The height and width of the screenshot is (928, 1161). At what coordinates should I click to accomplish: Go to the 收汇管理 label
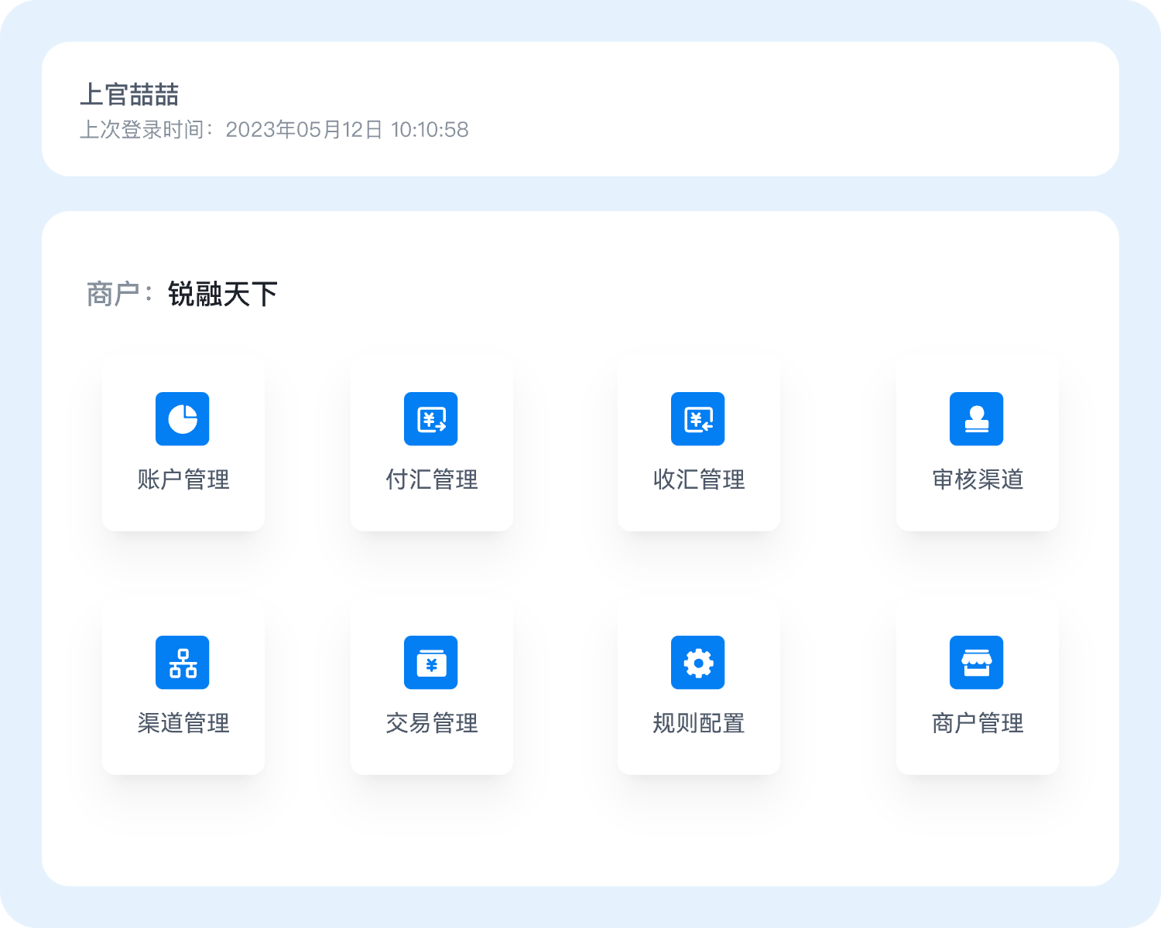point(699,479)
